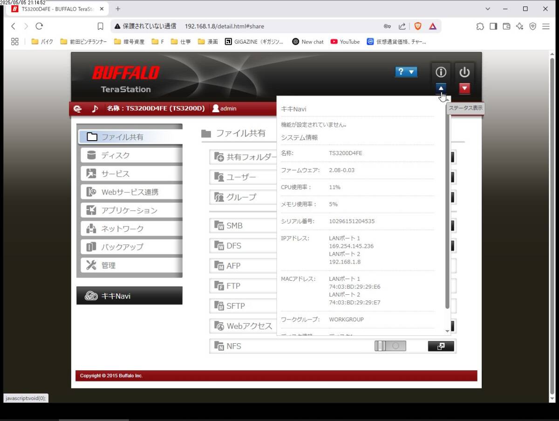Click the CPU usage value 11%
Viewport: 559px width, 421px height.
[x=334, y=187]
